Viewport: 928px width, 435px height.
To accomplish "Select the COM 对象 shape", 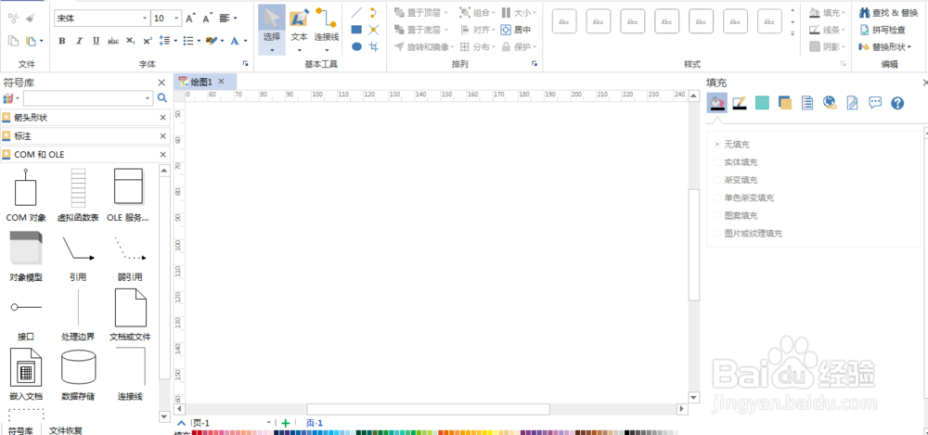I will [x=25, y=196].
